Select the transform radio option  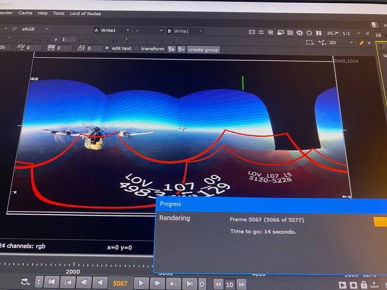click(x=149, y=49)
